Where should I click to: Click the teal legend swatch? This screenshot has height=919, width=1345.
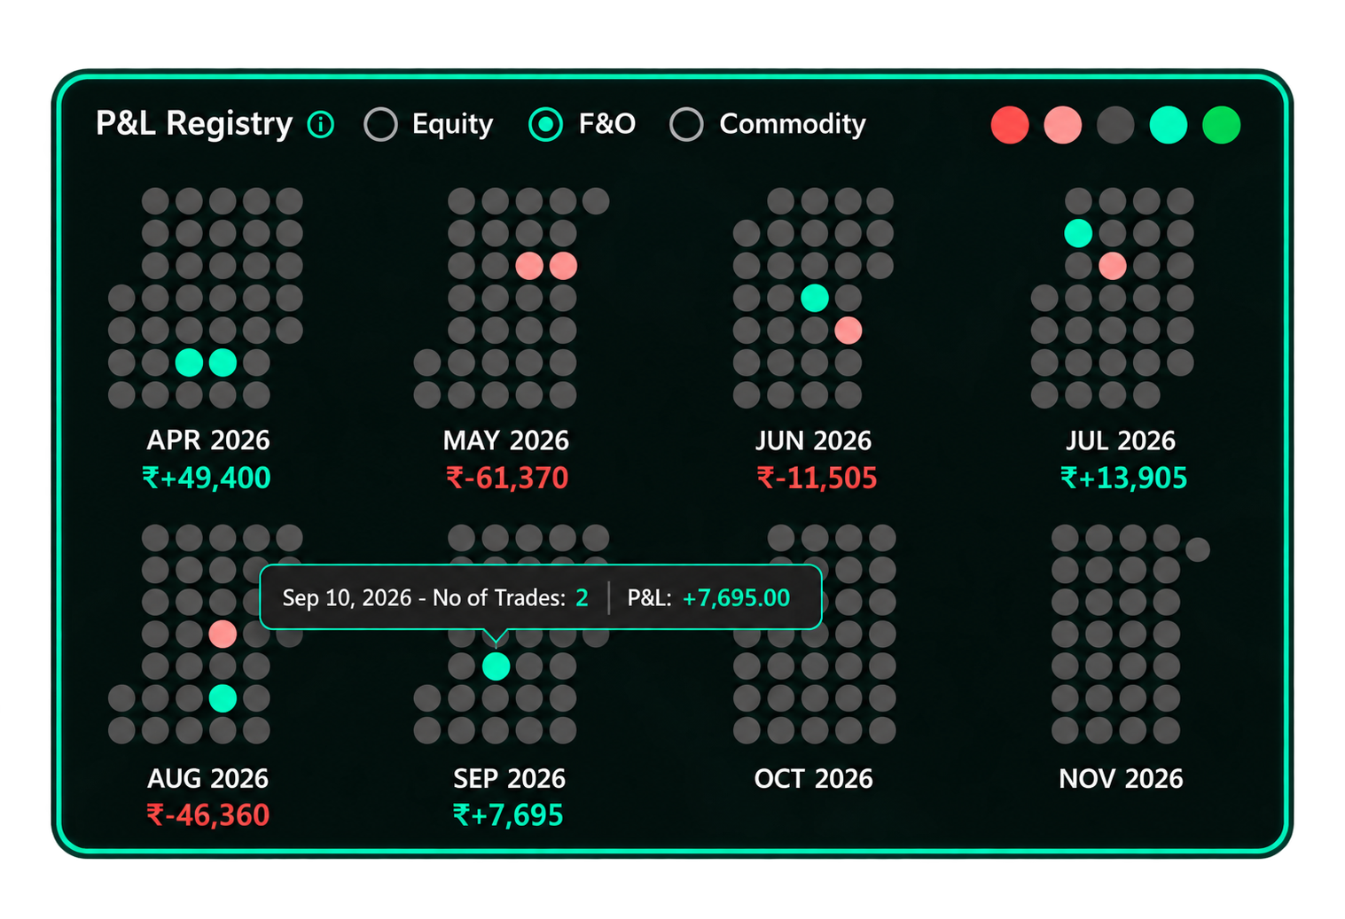[x=1169, y=125]
